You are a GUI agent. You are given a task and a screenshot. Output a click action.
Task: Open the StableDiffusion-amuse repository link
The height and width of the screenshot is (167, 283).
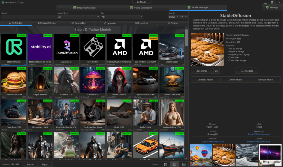click(x=258, y=134)
